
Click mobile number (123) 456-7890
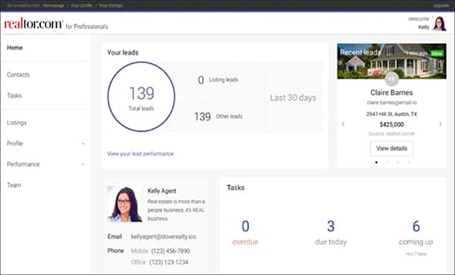(171, 251)
